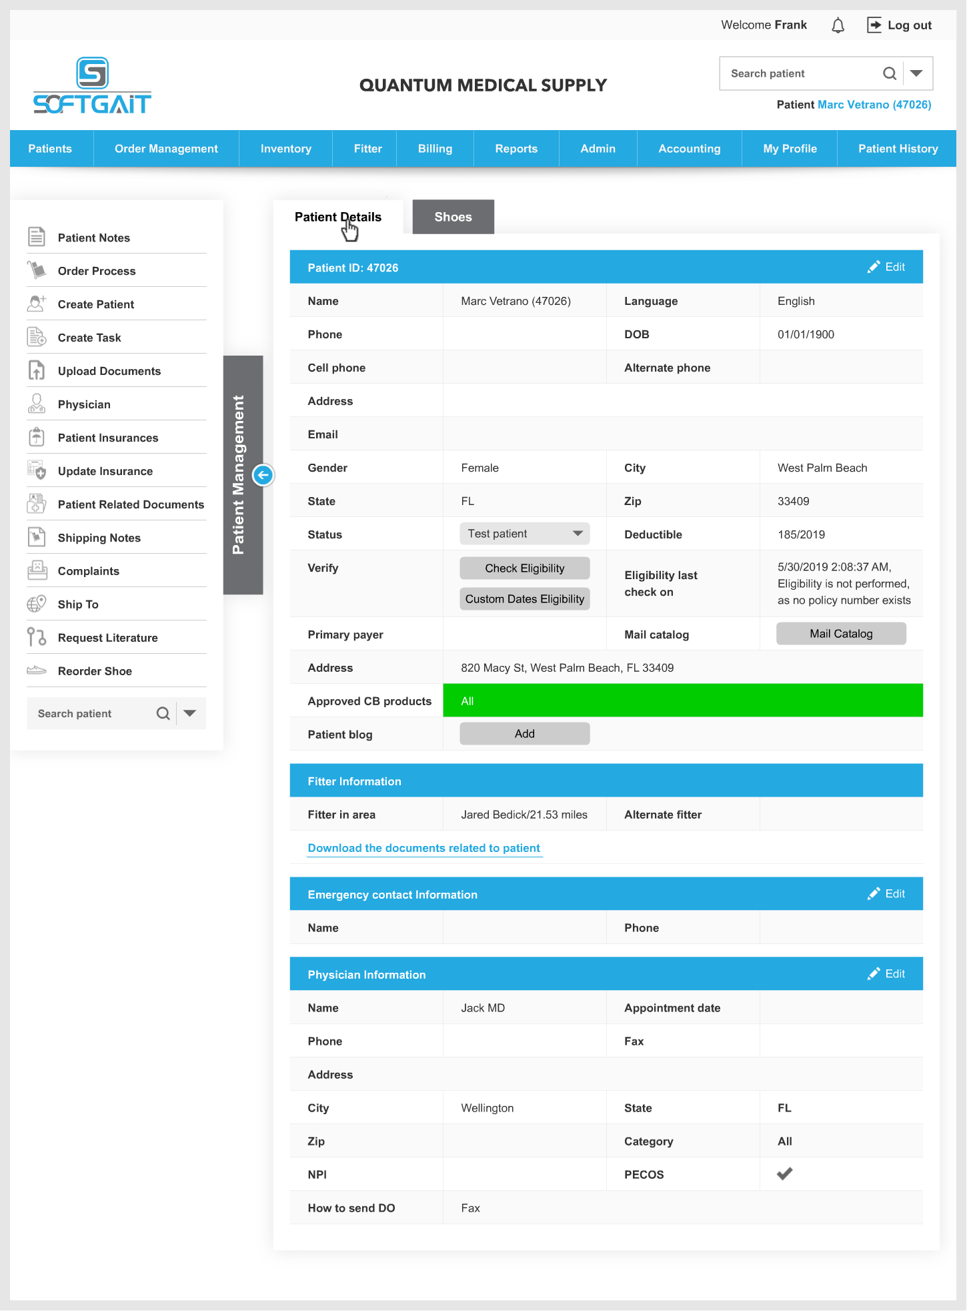The image size is (967, 1311).
Task: Edit the Emergency contact Information section
Action: [886, 894]
